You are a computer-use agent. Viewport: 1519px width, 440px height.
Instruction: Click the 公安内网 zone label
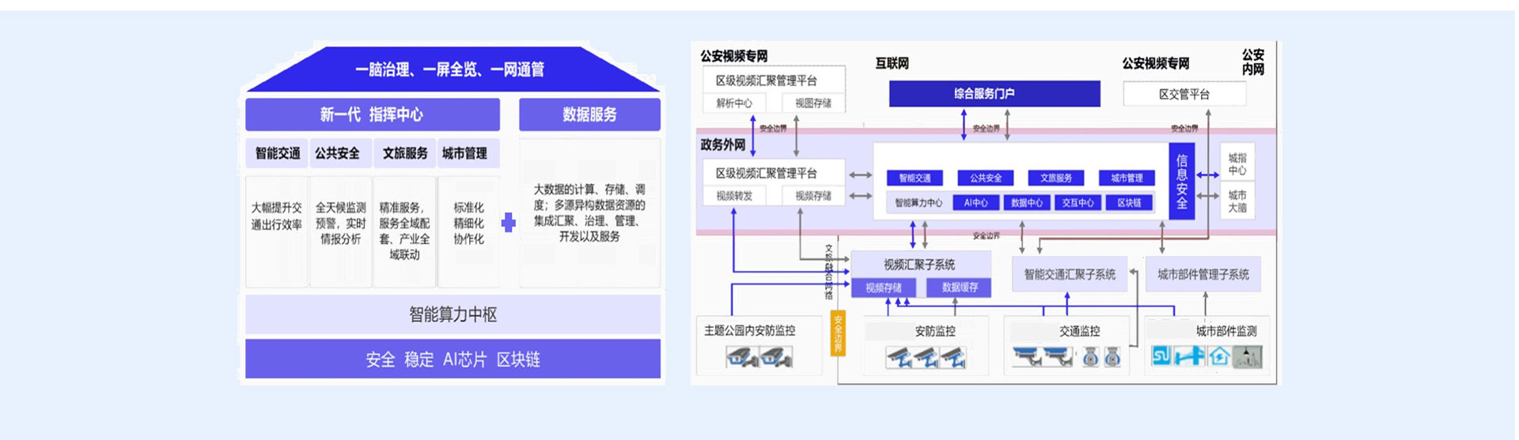point(1253,62)
